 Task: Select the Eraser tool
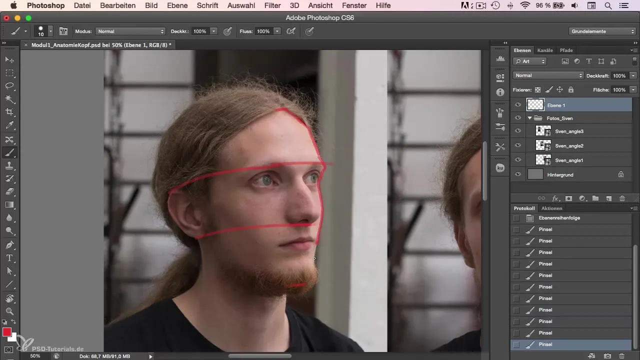point(9,191)
